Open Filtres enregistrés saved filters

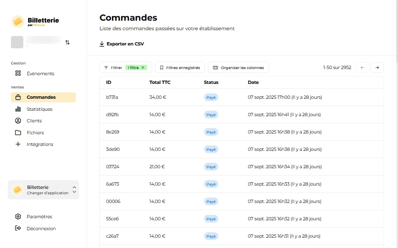click(180, 67)
